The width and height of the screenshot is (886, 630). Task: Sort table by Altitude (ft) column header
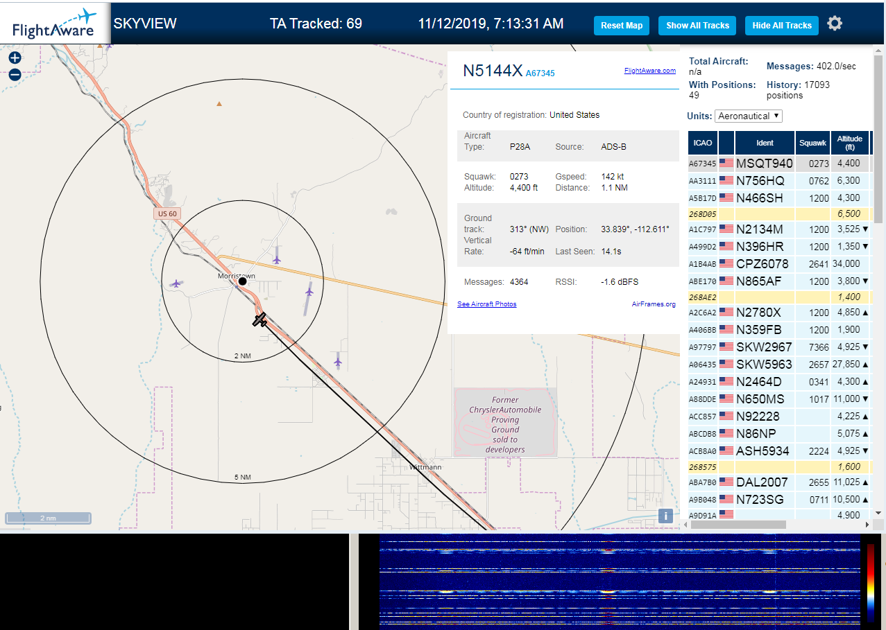849,143
